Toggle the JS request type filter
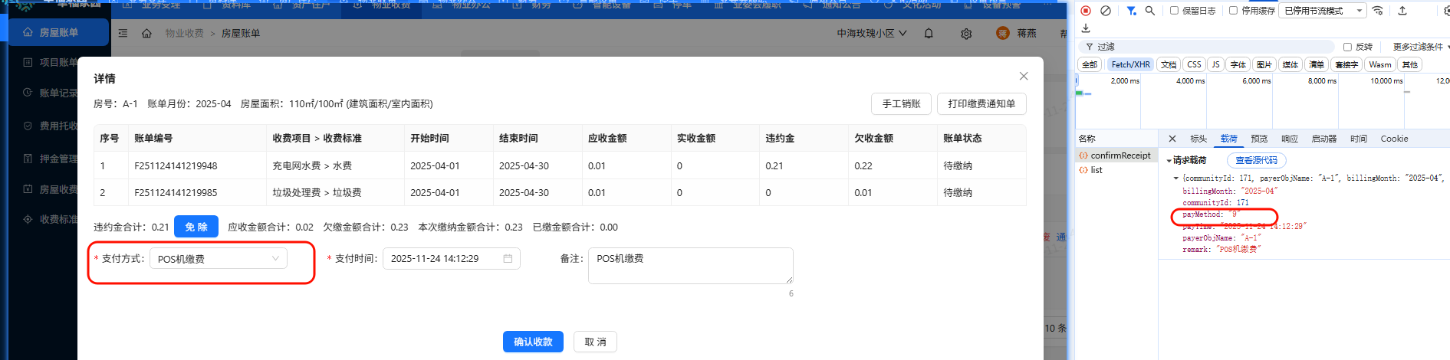The width and height of the screenshot is (1450, 360). pyautogui.click(x=1215, y=64)
